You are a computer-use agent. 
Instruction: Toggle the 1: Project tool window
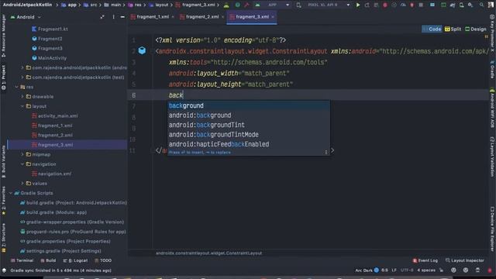[x=3, y=77]
